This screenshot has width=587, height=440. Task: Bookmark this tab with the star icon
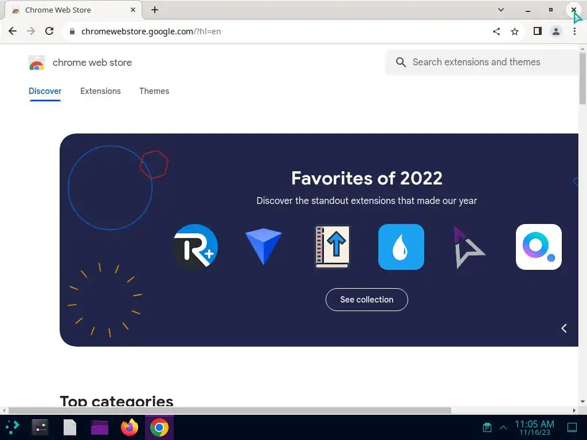[515, 32]
